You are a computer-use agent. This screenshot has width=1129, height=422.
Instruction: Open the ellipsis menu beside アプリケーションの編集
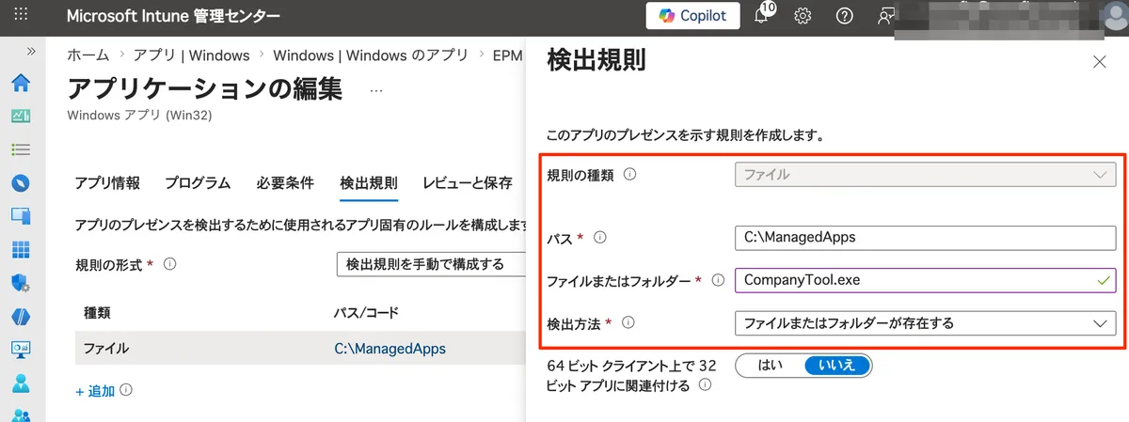[x=376, y=90]
